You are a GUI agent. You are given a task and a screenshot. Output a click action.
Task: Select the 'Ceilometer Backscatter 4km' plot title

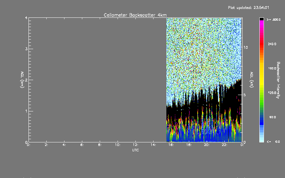[135, 15]
